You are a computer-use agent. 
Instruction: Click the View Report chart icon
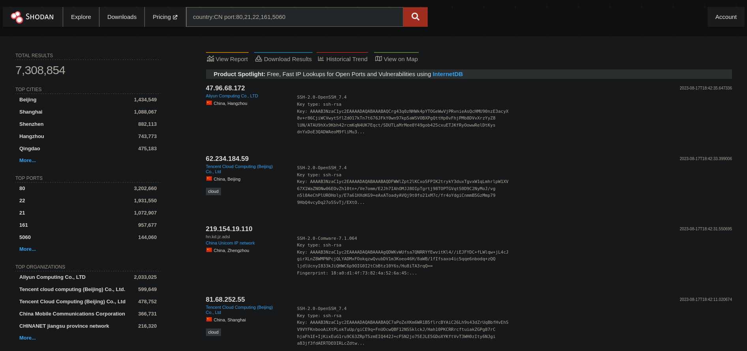click(x=210, y=59)
